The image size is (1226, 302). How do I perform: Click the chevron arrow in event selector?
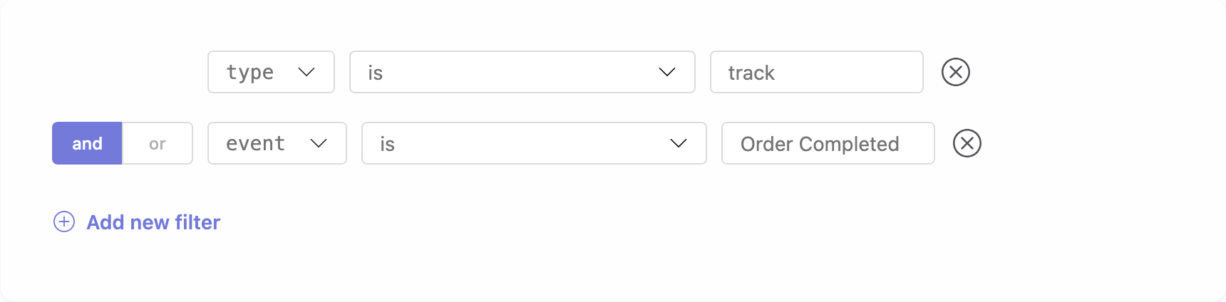tap(319, 143)
